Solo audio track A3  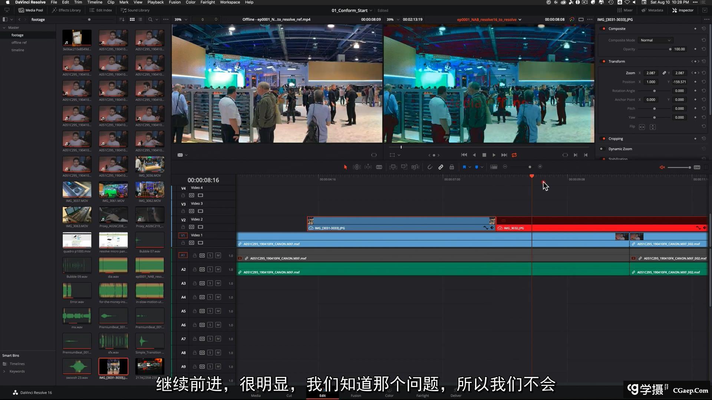coord(210,283)
